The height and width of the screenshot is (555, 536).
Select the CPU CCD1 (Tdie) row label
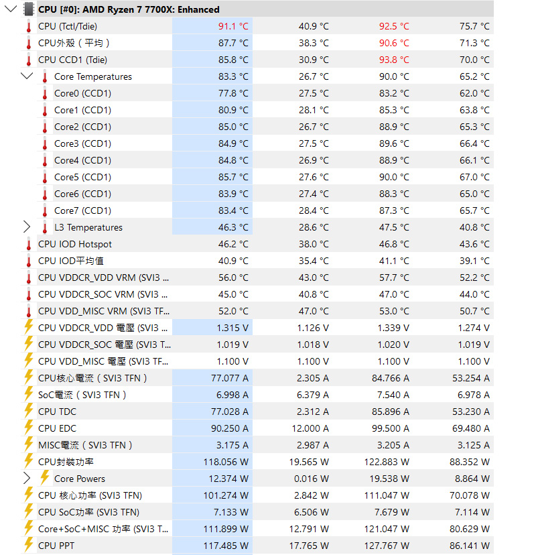pos(72,60)
